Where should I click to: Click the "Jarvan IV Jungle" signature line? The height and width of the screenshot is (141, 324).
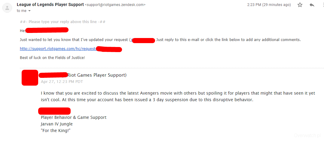point(57,124)
